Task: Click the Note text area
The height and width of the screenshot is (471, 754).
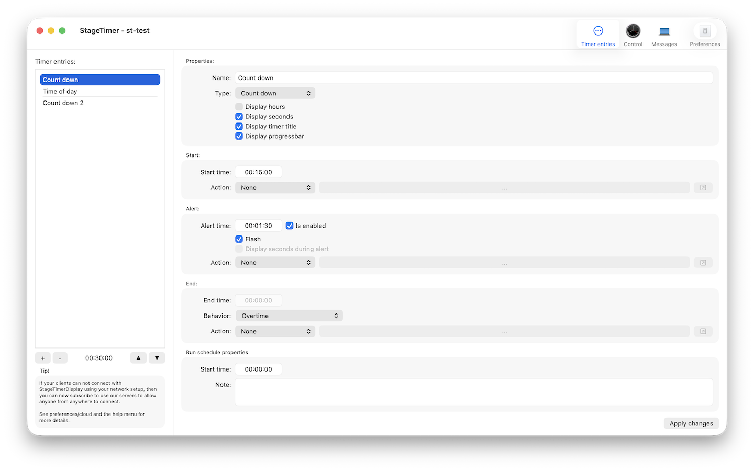Action: pyautogui.click(x=474, y=392)
